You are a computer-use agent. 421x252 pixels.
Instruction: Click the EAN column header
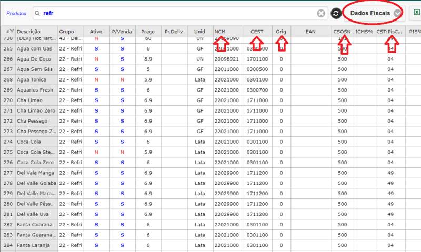(311, 32)
